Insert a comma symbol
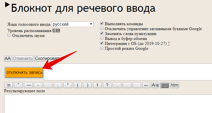Screen dimensions: 212x113 click(117, 85)
